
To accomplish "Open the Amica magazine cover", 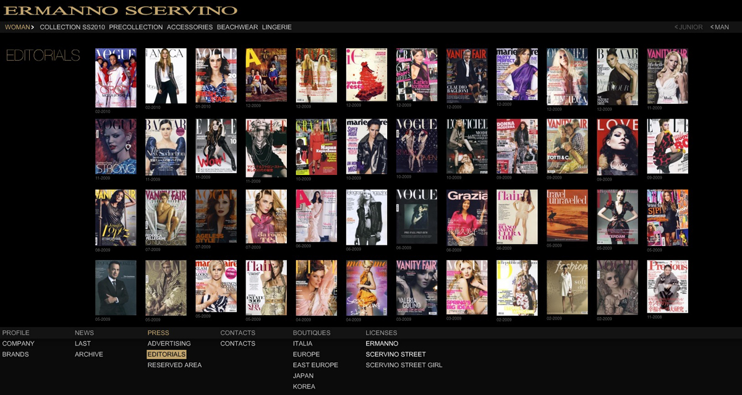I will click(166, 75).
